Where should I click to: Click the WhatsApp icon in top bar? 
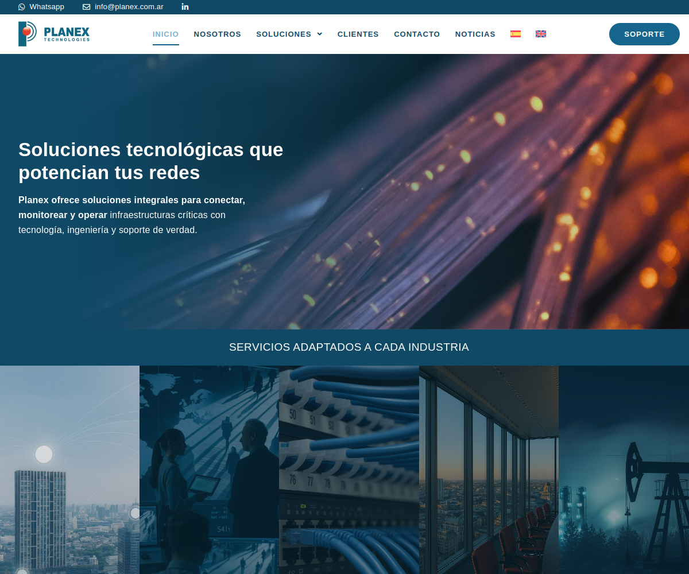click(x=22, y=7)
